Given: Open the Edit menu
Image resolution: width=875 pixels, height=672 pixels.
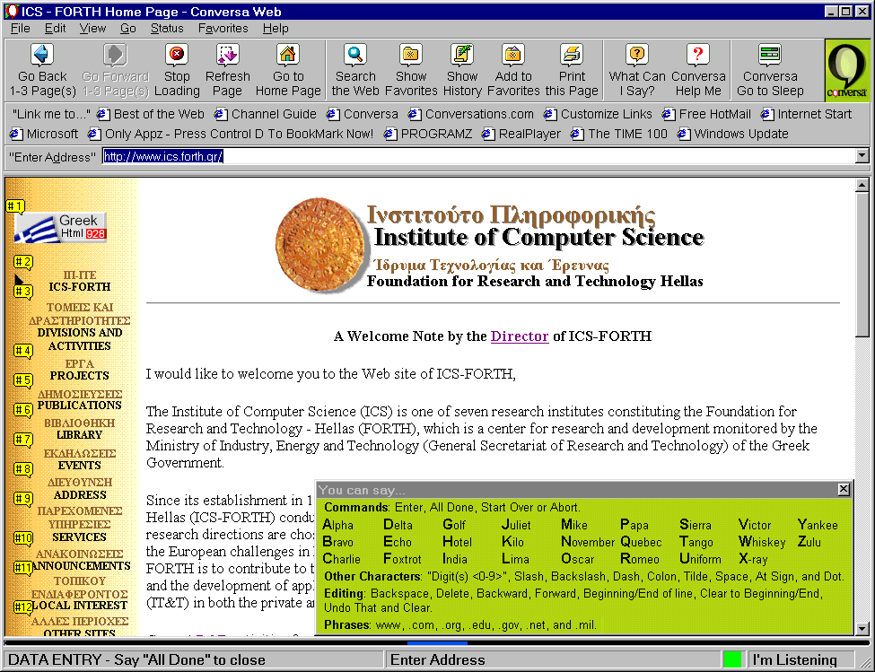Looking at the screenshot, I should pos(56,29).
